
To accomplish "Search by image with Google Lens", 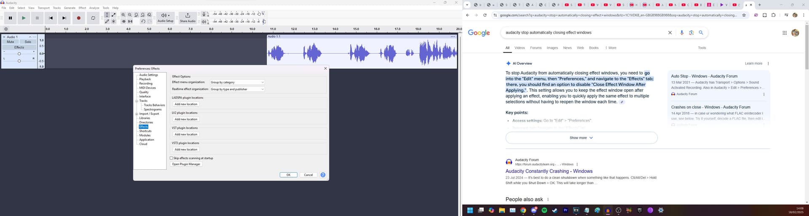I will tap(691, 32).
